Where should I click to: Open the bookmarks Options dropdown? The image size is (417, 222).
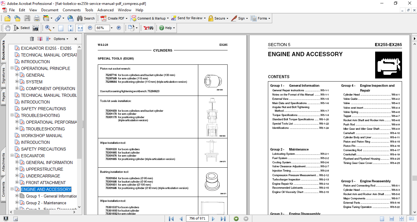tap(61, 39)
